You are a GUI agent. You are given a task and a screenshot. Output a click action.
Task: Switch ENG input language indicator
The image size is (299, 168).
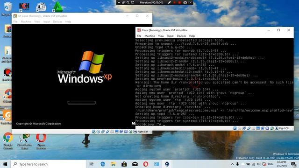(x=271, y=164)
